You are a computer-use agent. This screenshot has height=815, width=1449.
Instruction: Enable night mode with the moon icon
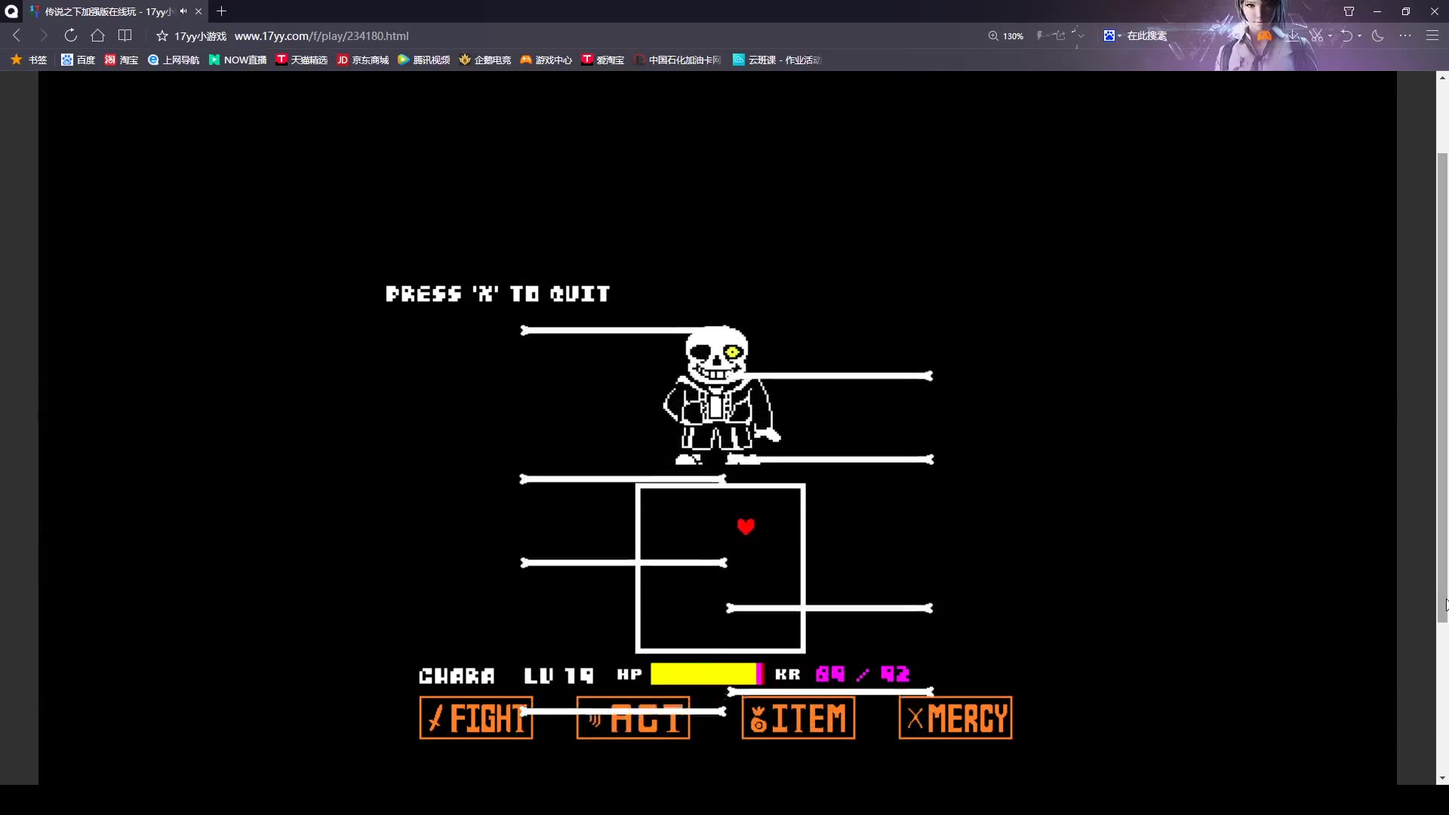[1378, 35]
